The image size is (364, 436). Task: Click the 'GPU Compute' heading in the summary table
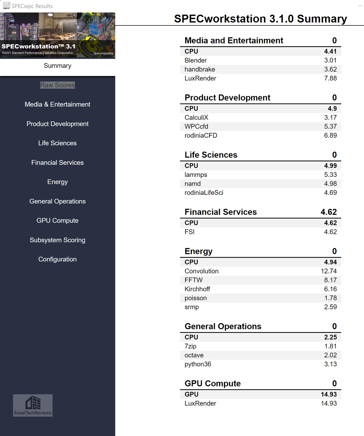pos(213,384)
